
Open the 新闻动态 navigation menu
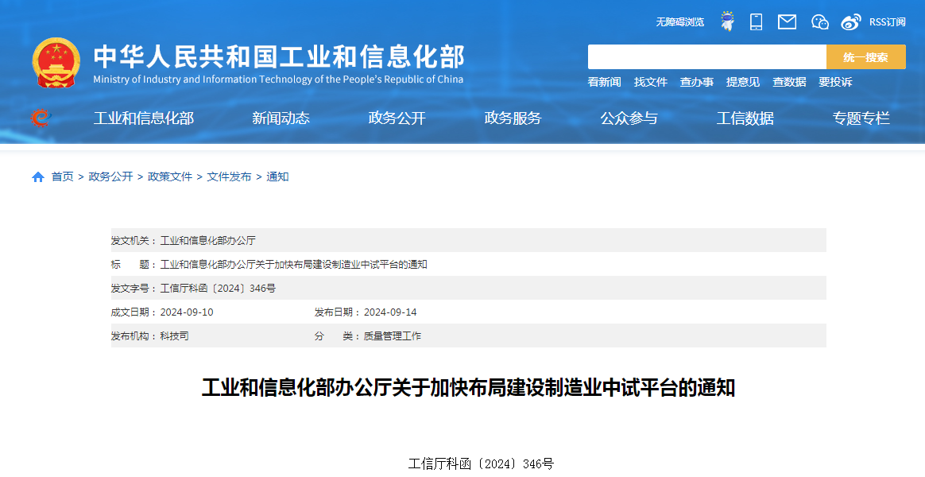tap(281, 118)
